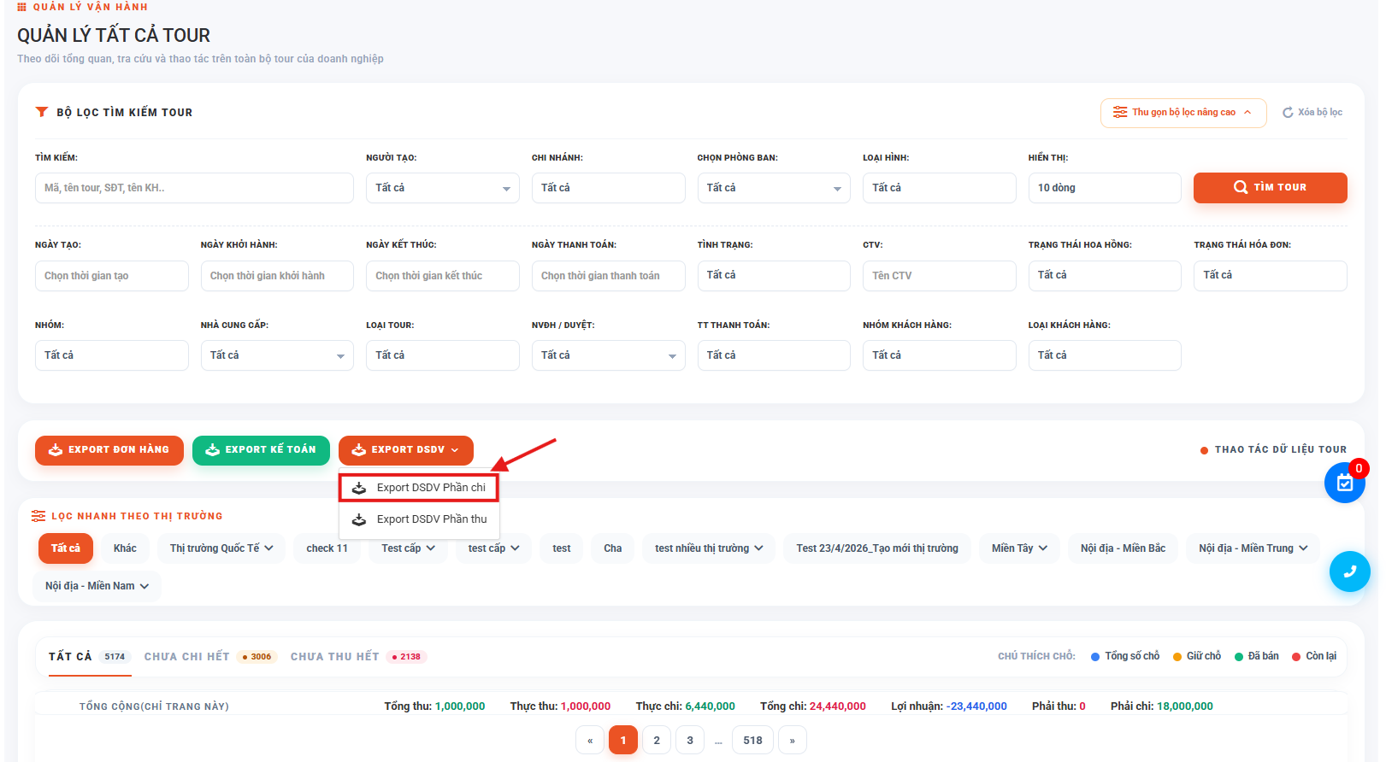Click the download icon on Export DSDV Phần chi
The height and width of the screenshot is (762, 1386).
[x=359, y=488]
